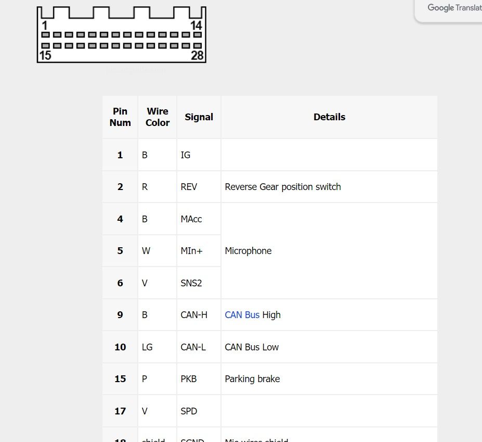The image size is (482, 442).
Task: Click pin number 15 cell
Action: tap(120, 379)
